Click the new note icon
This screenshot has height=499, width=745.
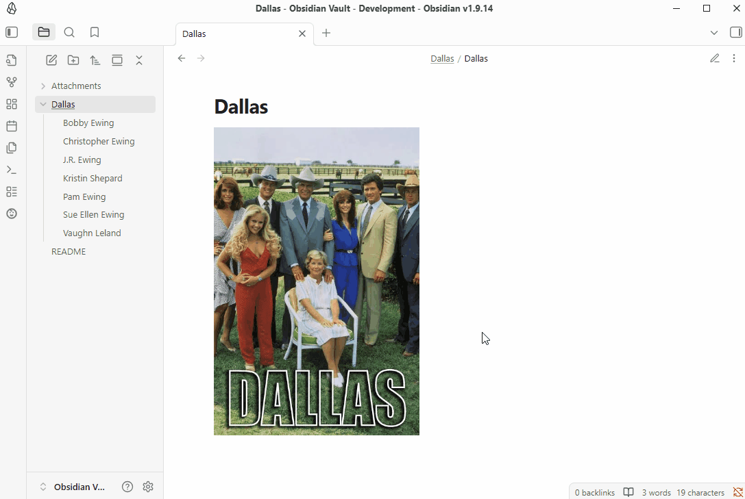(x=51, y=60)
